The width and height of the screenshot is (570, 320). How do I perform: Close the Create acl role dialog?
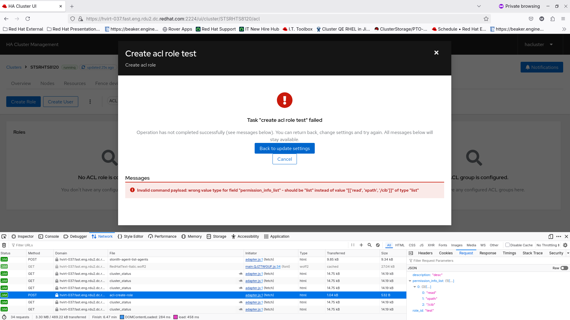436,53
